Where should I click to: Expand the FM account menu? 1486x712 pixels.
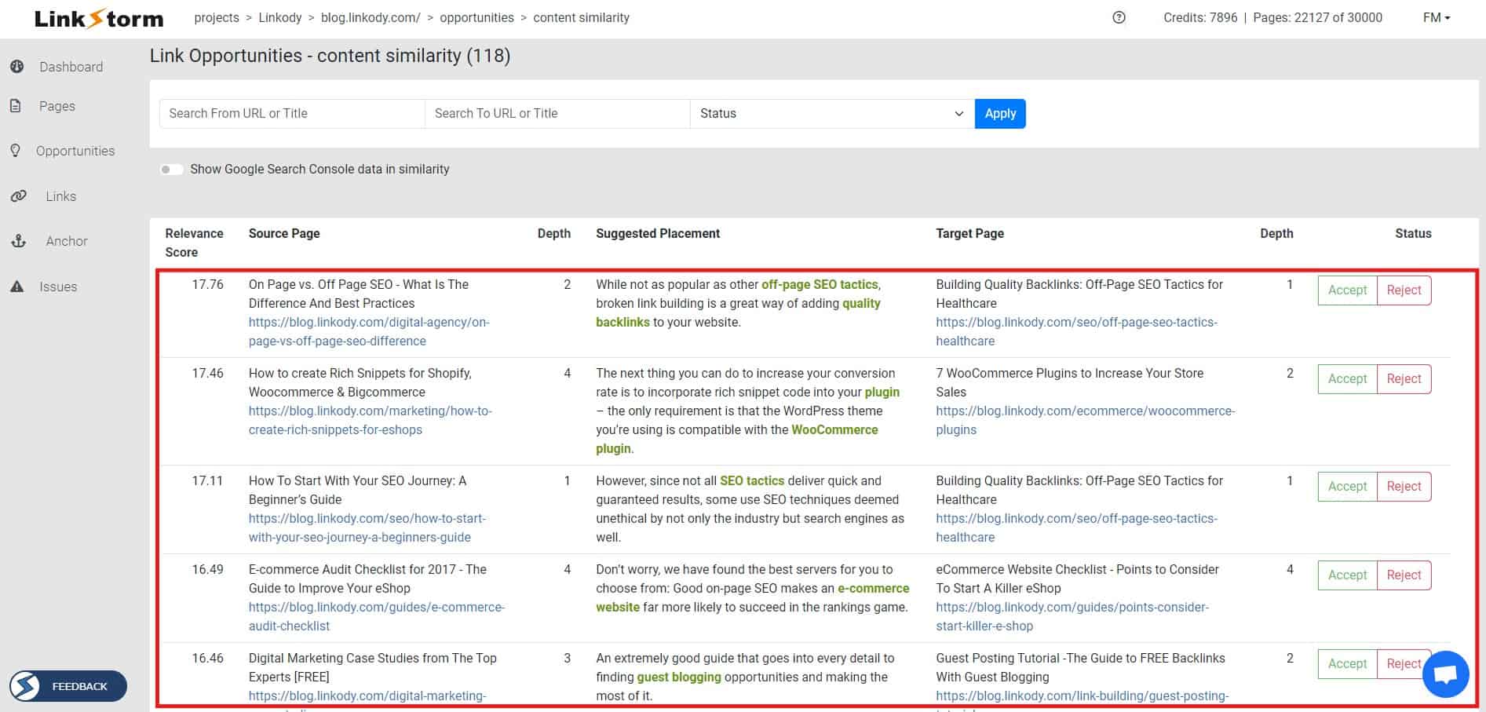click(1435, 16)
